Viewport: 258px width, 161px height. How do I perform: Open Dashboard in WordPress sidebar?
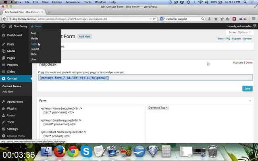click(15, 35)
